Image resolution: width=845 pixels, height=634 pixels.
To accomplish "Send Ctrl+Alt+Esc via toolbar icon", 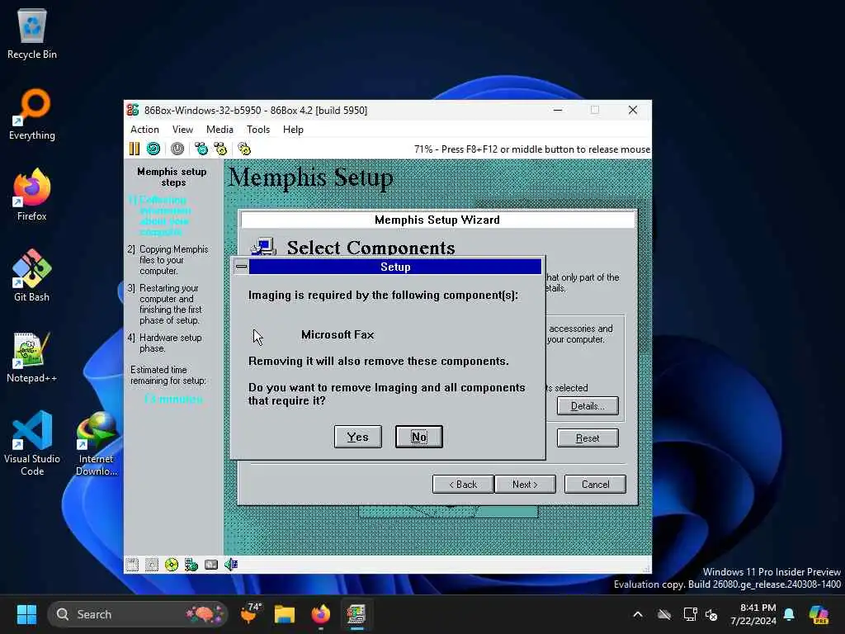I will tap(220, 149).
